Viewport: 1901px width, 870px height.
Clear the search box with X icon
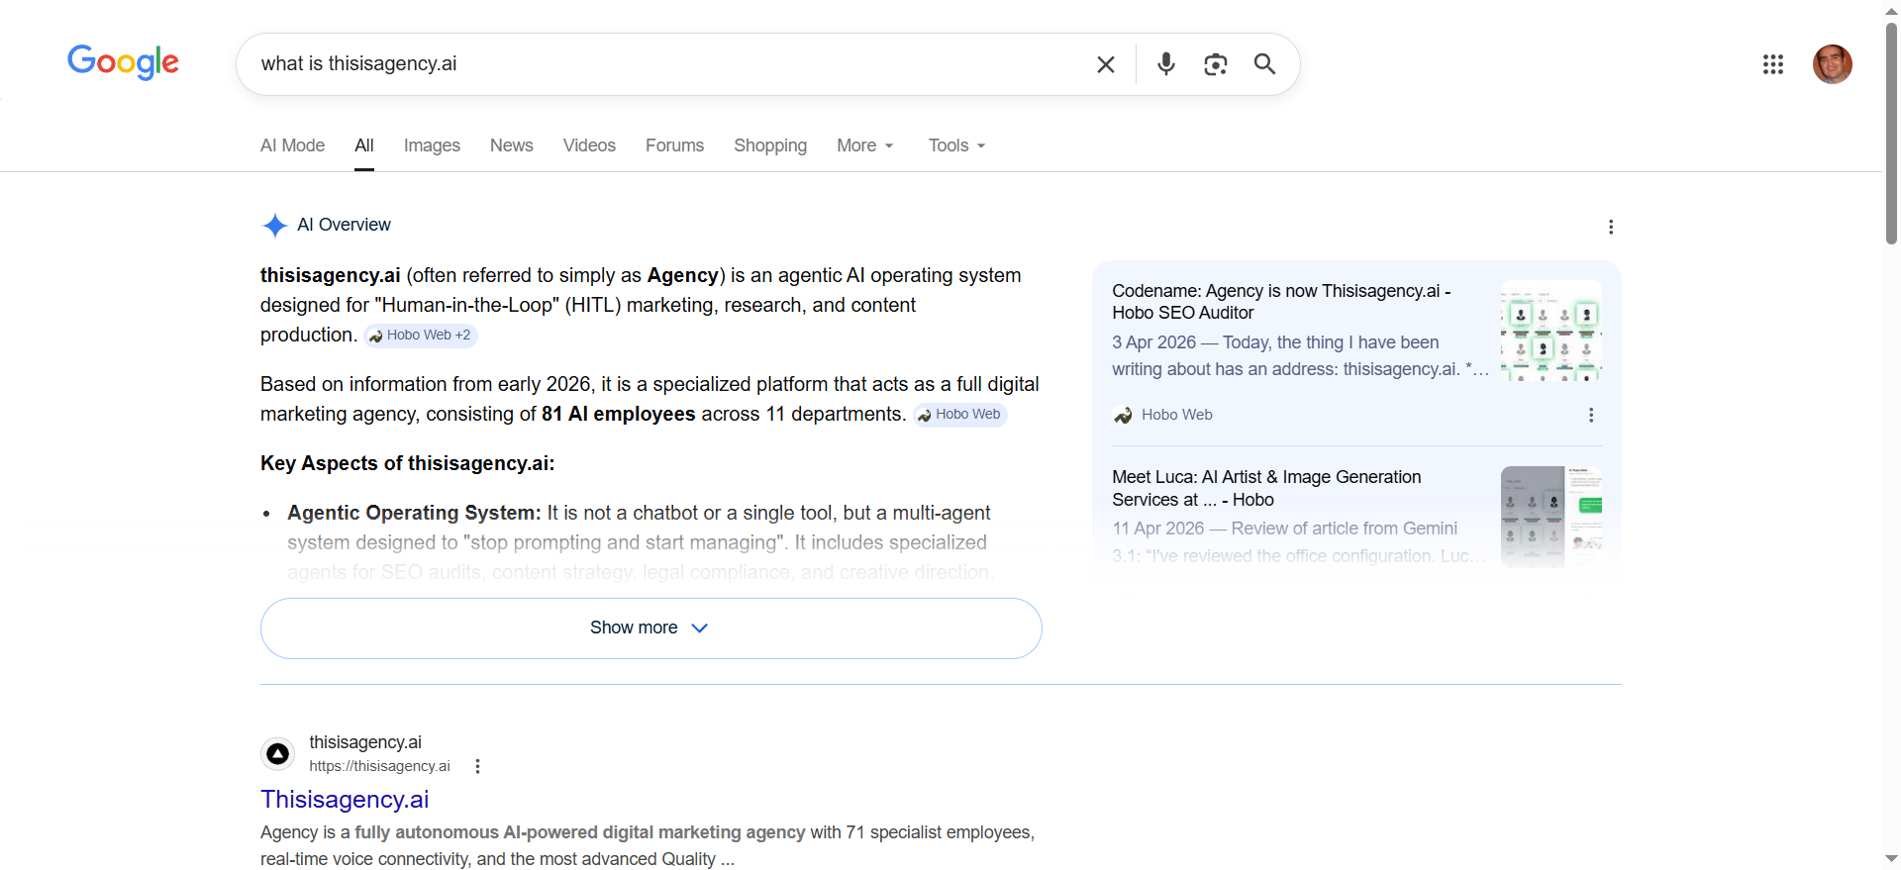click(x=1106, y=64)
